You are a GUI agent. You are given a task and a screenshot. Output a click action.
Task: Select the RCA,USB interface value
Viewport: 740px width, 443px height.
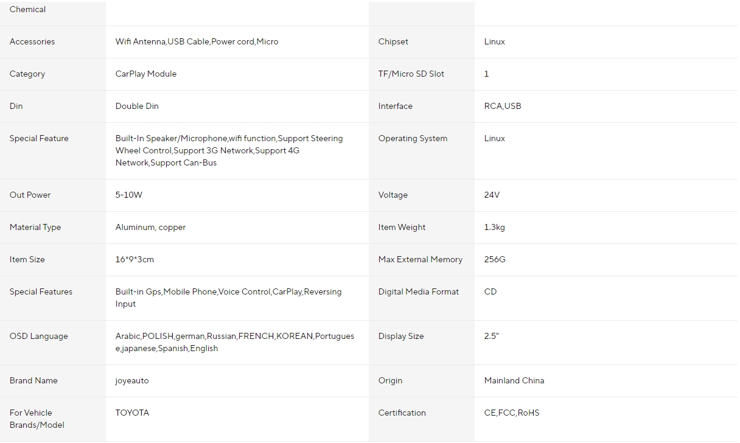click(503, 106)
